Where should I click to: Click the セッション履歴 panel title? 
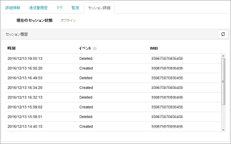click(x=17, y=34)
